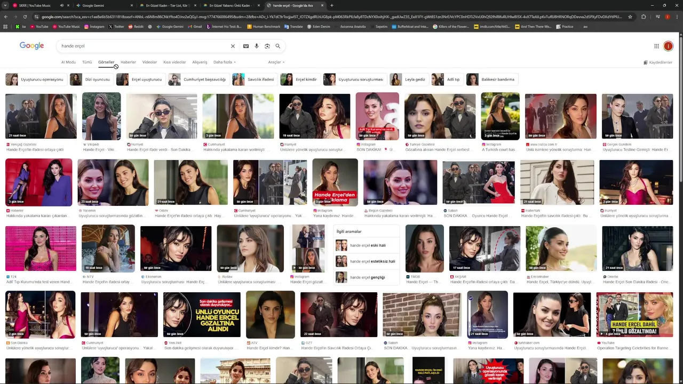This screenshot has width=683, height=384.
Task: Open the Reddit bookmark
Action: click(x=136, y=27)
